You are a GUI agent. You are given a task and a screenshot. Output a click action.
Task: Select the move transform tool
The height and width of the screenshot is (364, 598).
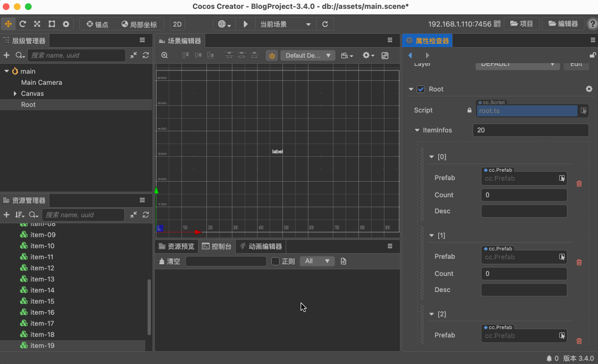tap(8, 24)
